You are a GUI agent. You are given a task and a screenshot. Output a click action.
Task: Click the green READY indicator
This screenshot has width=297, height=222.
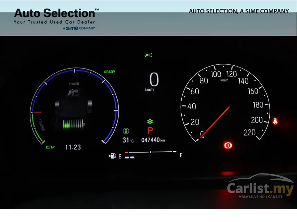tap(110, 72)
